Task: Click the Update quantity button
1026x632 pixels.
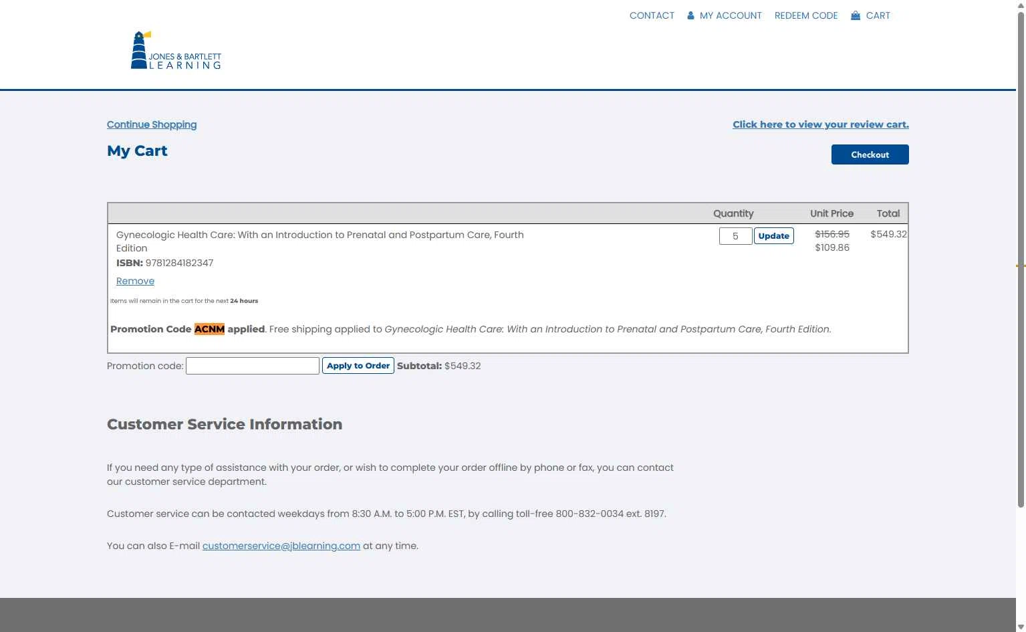Action: (x=773, y=236)
